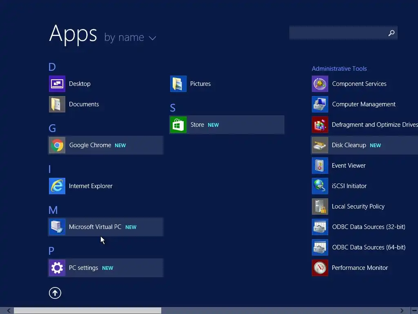
Task: Click the 'PC settings' label text
Action: tap(83, 268)
